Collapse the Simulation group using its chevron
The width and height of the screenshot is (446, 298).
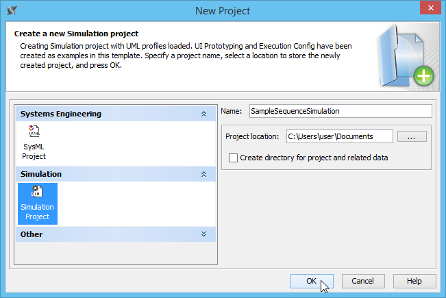pos(203,175)
